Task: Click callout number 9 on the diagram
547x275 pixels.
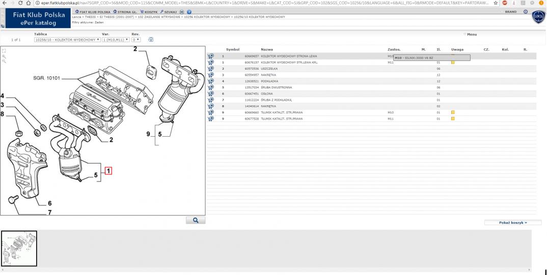Action: point(148,134)
